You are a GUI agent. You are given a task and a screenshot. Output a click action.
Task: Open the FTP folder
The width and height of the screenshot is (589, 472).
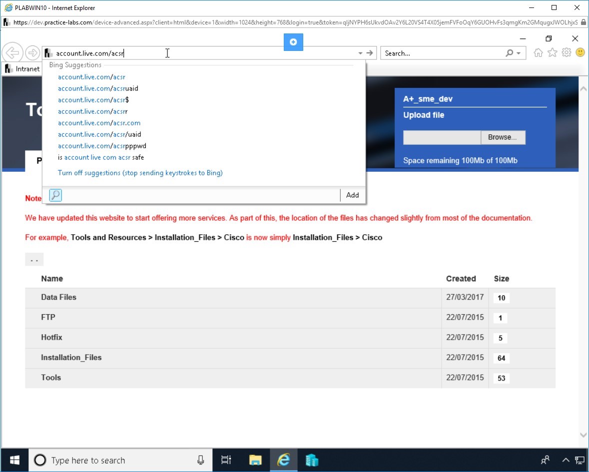pyautogui.click(x=48, y=317)
